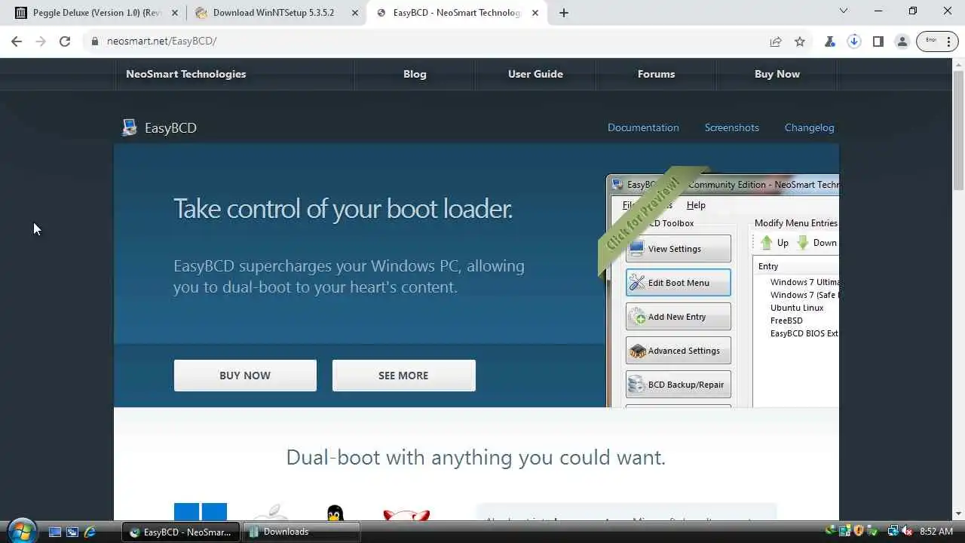Click Buy Now in top navigation
Screen dimensions: 965x543
(x=777, y=74)
